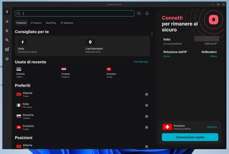This screenshot has height=154, width=229.
Task: Click the Slovenia flag in Preferiti
Action: (19, 116)
